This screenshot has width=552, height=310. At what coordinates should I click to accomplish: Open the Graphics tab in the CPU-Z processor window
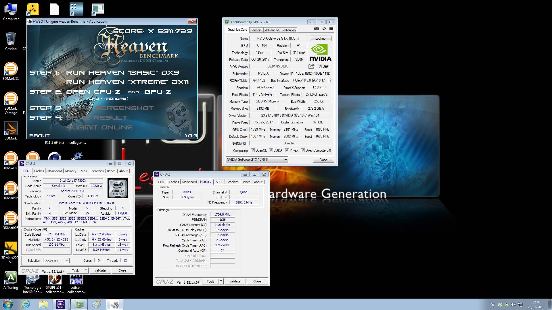pyautogui.click(x=98, y=171)
